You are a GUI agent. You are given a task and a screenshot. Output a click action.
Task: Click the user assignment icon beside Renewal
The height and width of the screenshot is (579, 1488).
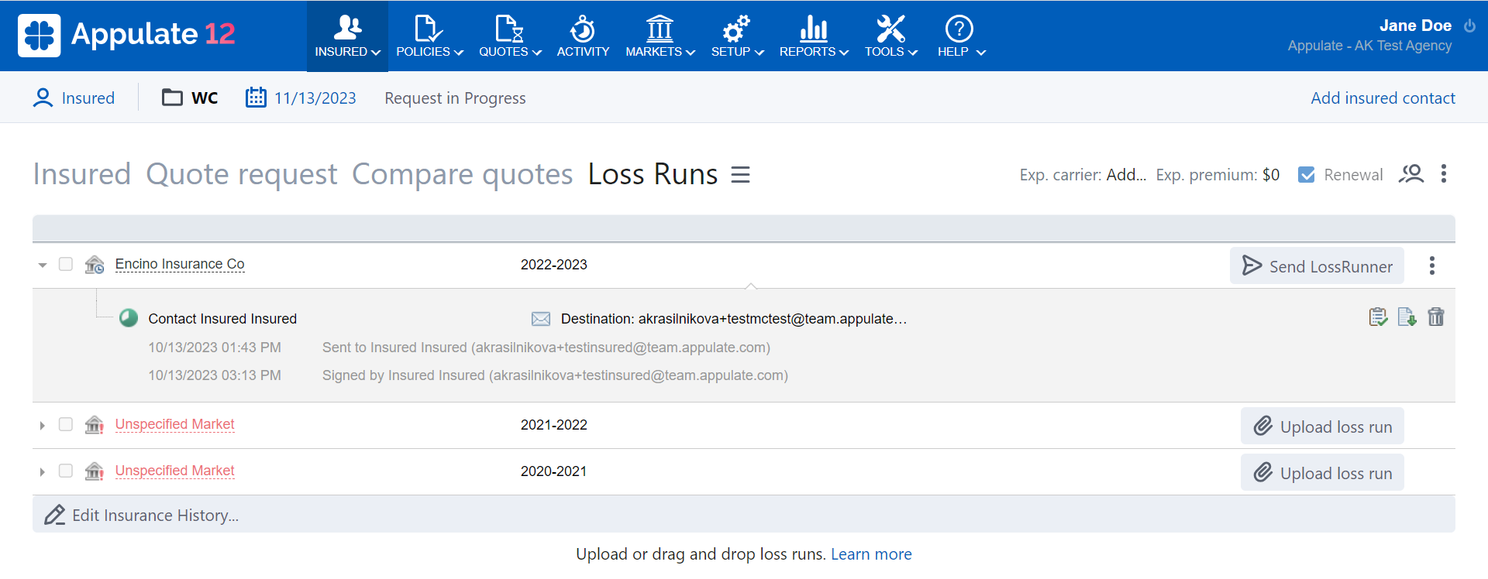pyautogui.click(x=1410, y=174)
